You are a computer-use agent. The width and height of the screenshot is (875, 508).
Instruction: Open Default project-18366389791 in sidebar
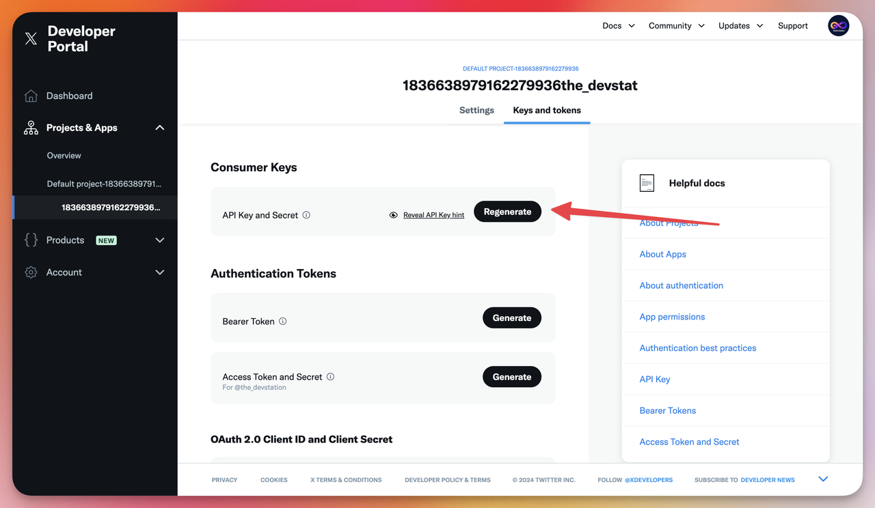pyautogui.click(x=104, y=184)
